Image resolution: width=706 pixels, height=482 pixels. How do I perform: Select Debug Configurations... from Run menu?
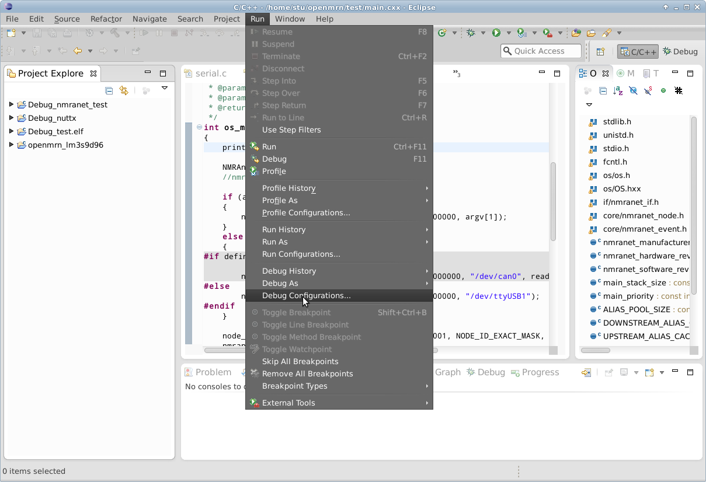pyautogui.click(x=306, y=296)
